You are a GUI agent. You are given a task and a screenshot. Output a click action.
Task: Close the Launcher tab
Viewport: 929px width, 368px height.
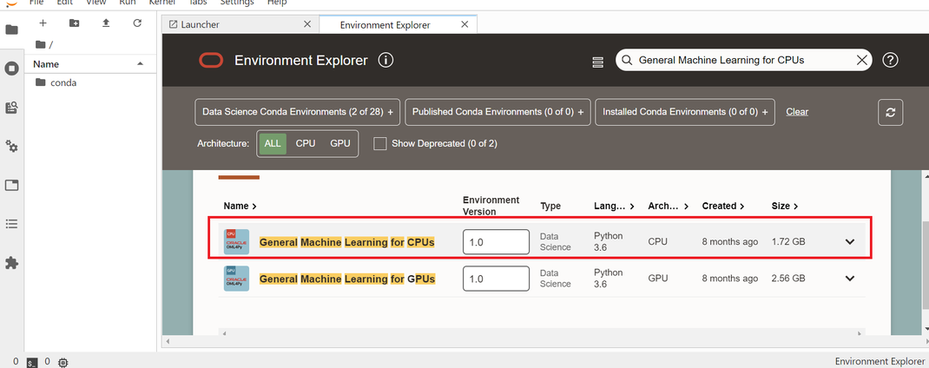[306, 24]
